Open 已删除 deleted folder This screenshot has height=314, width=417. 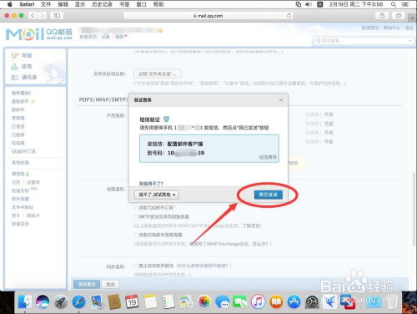tap(18, 134)
